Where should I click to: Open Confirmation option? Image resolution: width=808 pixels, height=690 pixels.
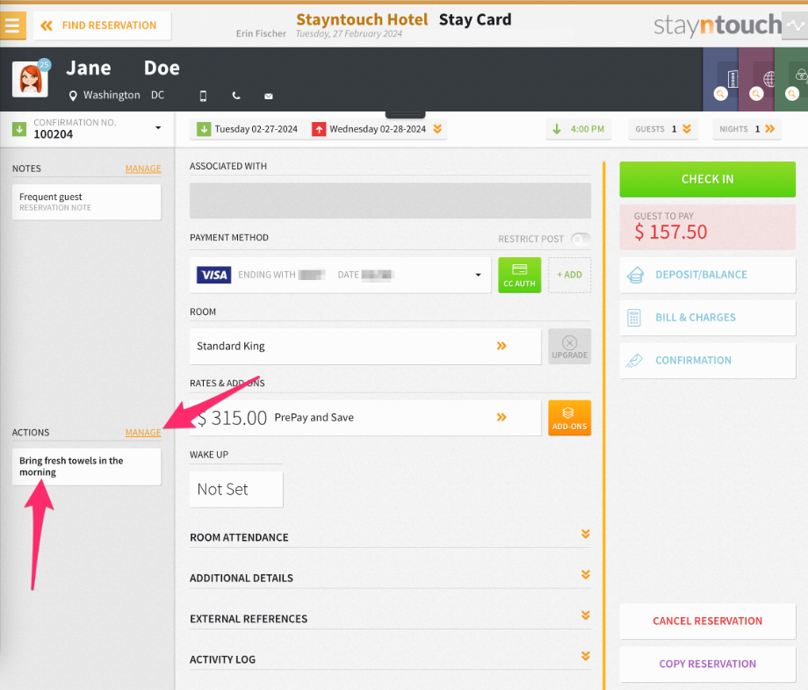click(708, 361)
